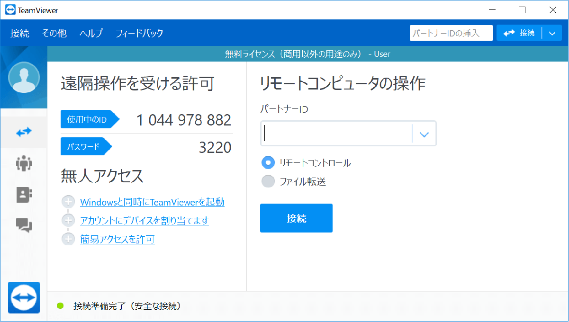Open the user profile avatar
The width and height of the screenshot is (569, 322).
pos(24,77)
